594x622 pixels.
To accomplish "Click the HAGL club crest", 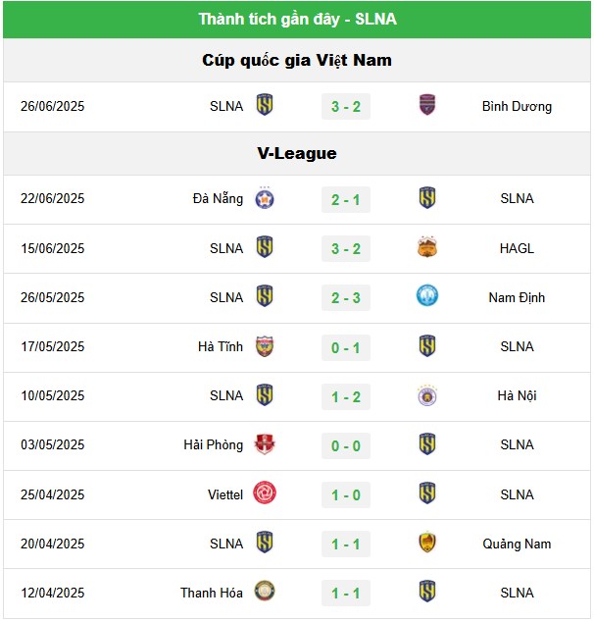I will [427, 246].
